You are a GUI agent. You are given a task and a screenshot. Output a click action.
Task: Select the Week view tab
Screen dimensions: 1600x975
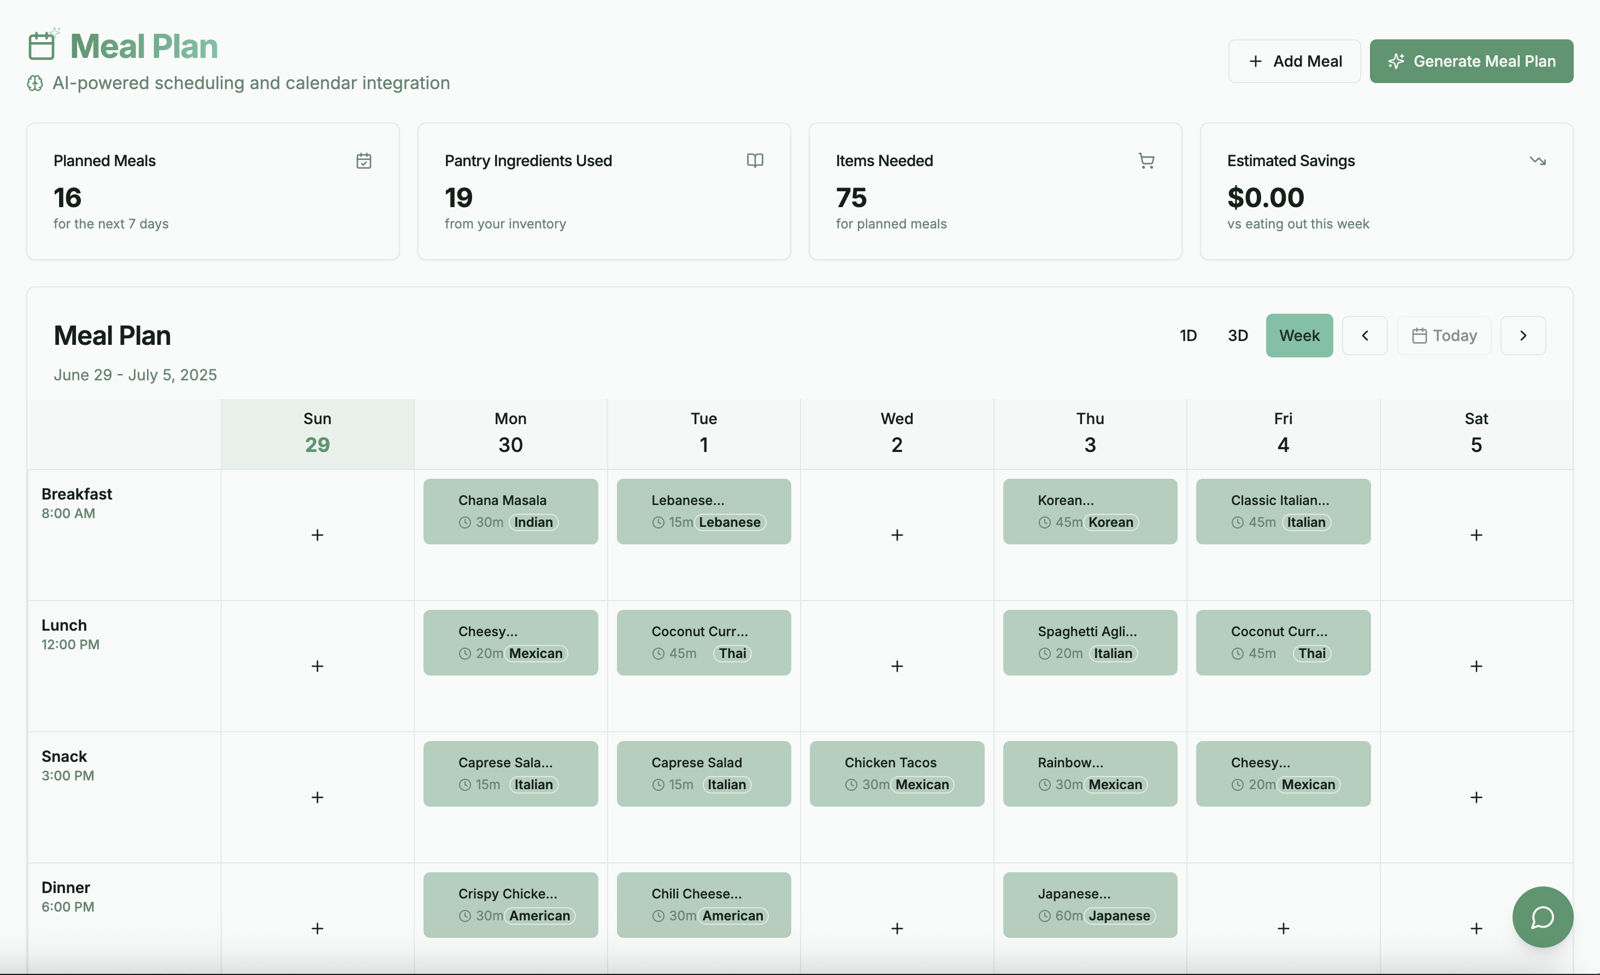coord(1299,335)
